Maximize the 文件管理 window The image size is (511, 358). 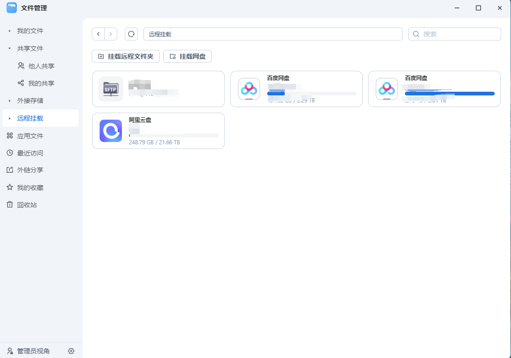478,8
